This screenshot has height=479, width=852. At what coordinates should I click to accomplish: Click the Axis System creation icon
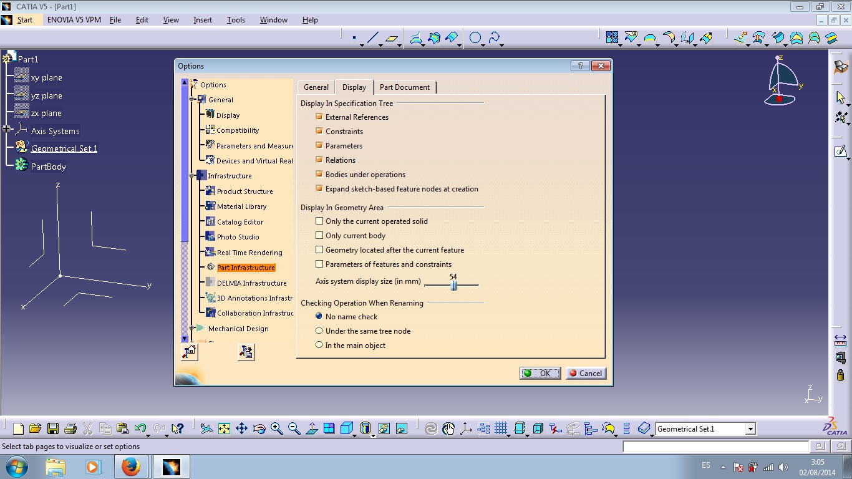coord(466,428)
